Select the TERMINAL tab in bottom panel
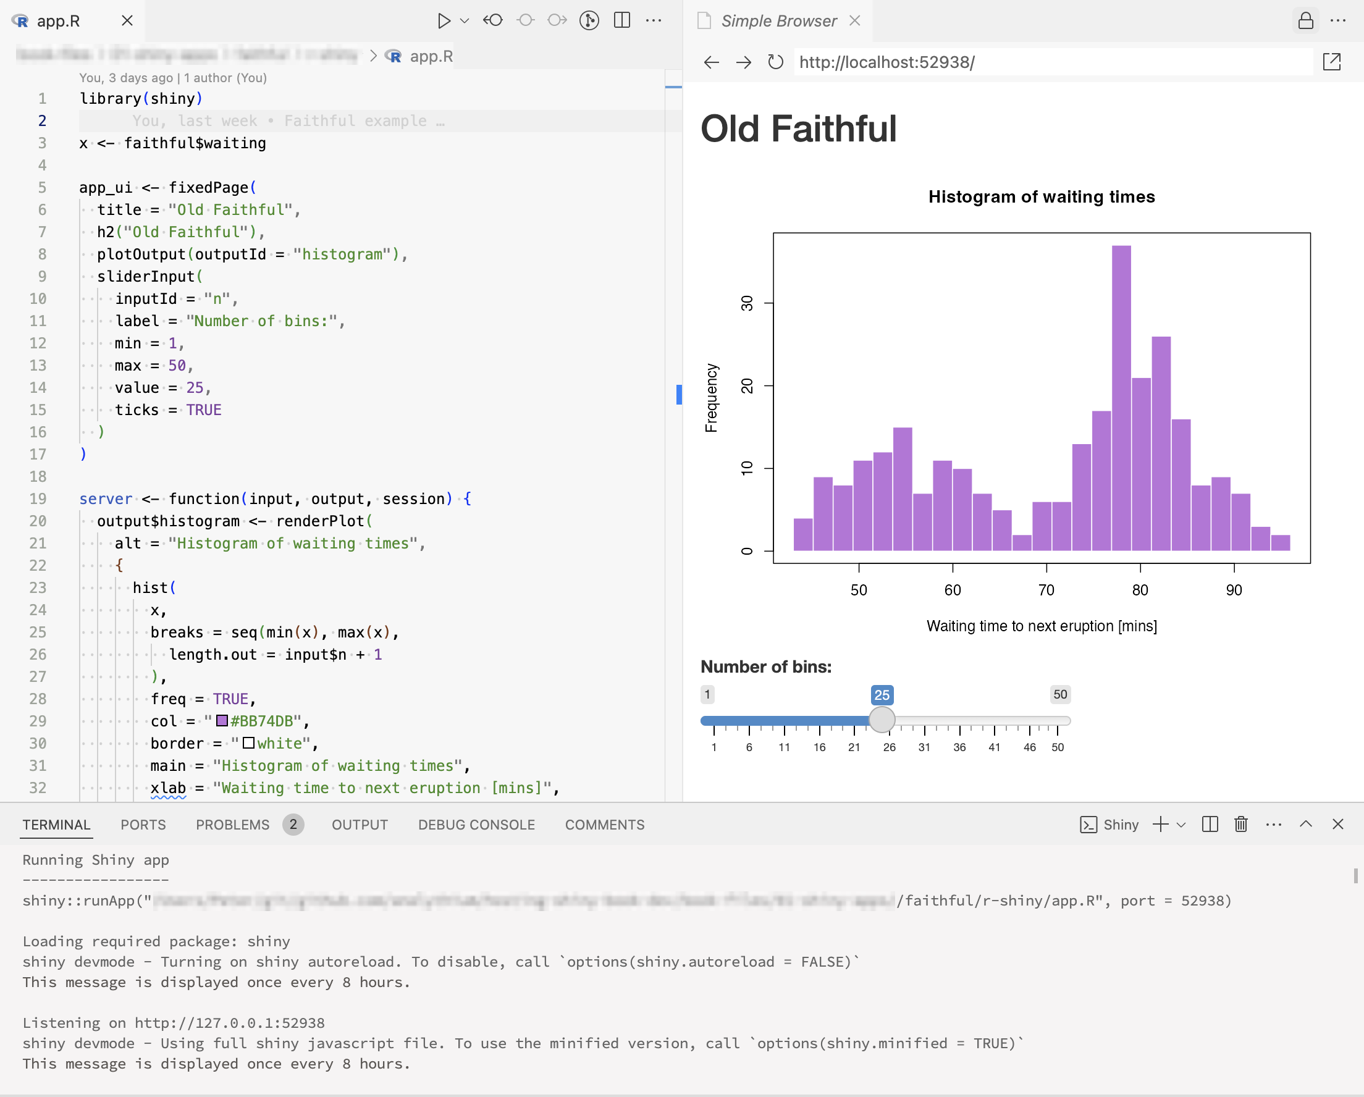The image size is (1364, 1097). click(56, 824)
